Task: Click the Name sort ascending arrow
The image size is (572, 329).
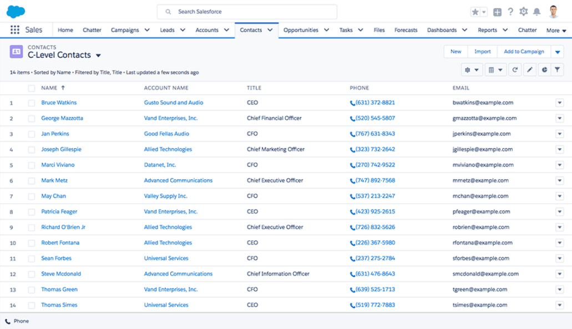Action: (63, 88)
